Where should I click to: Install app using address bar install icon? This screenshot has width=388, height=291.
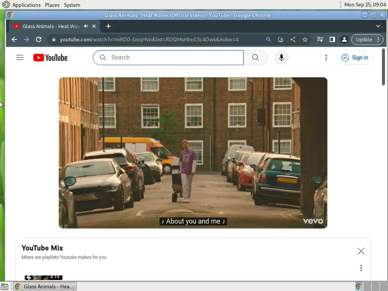pyautogui.click(x=281, y=39)
